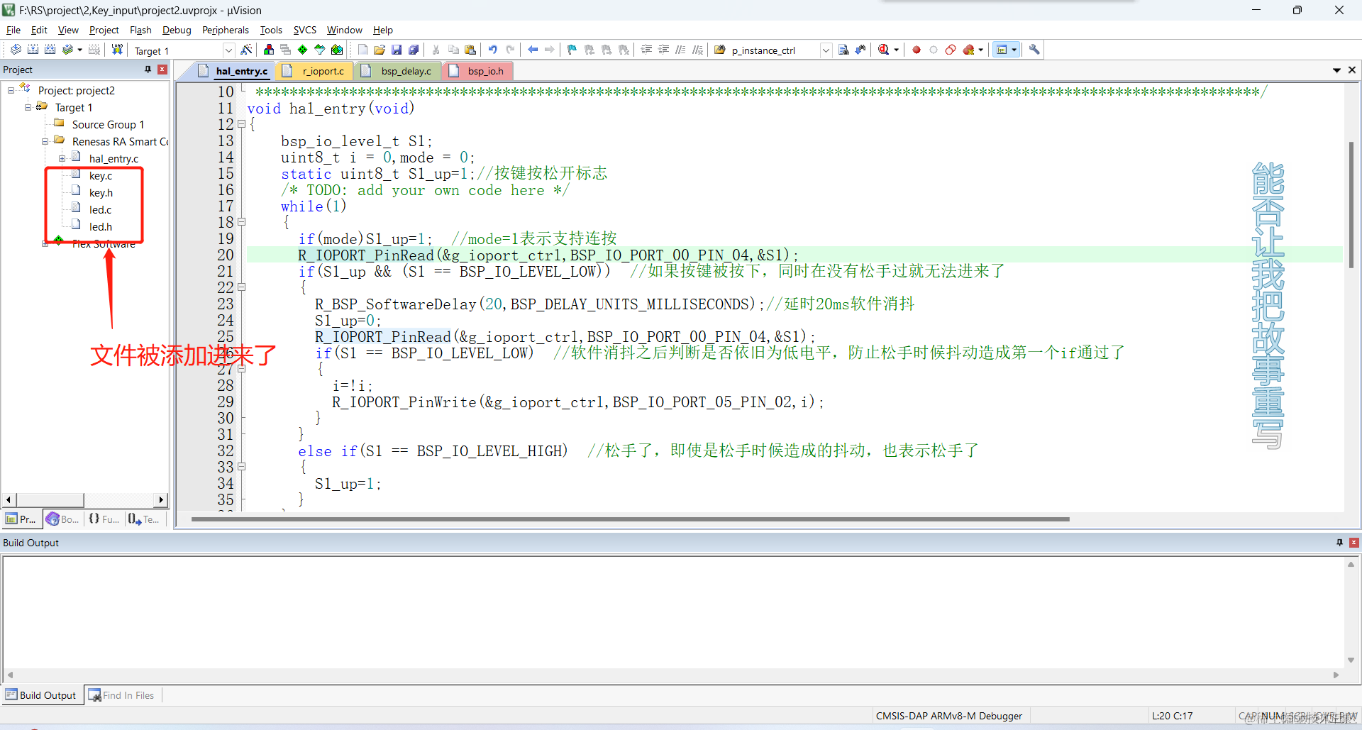
Task: Toggle bookmark with the flag icon
Action: click(x=572, y=50)
